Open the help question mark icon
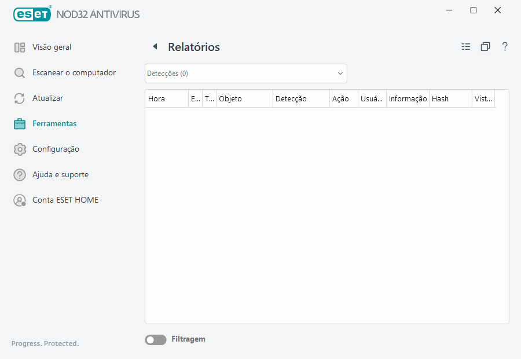 504,46
